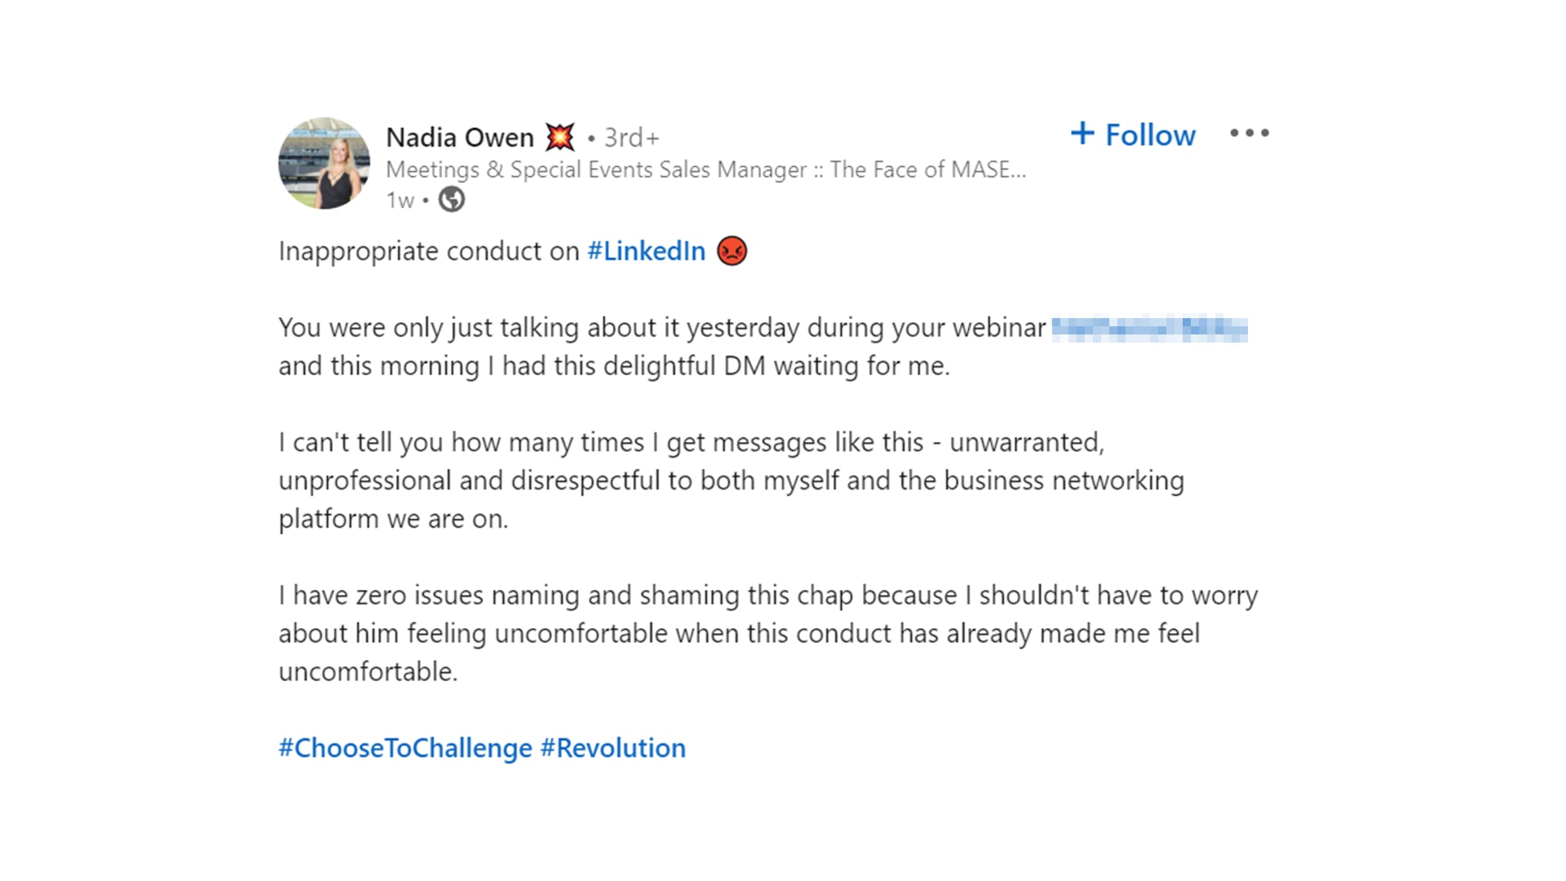
Task: Open the #LinkedIn hashtag
Action: click(646, 251)
